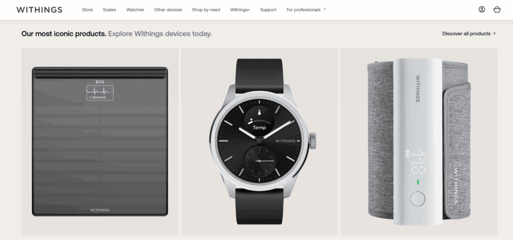Open the shopping basket icon

point(497,9)
